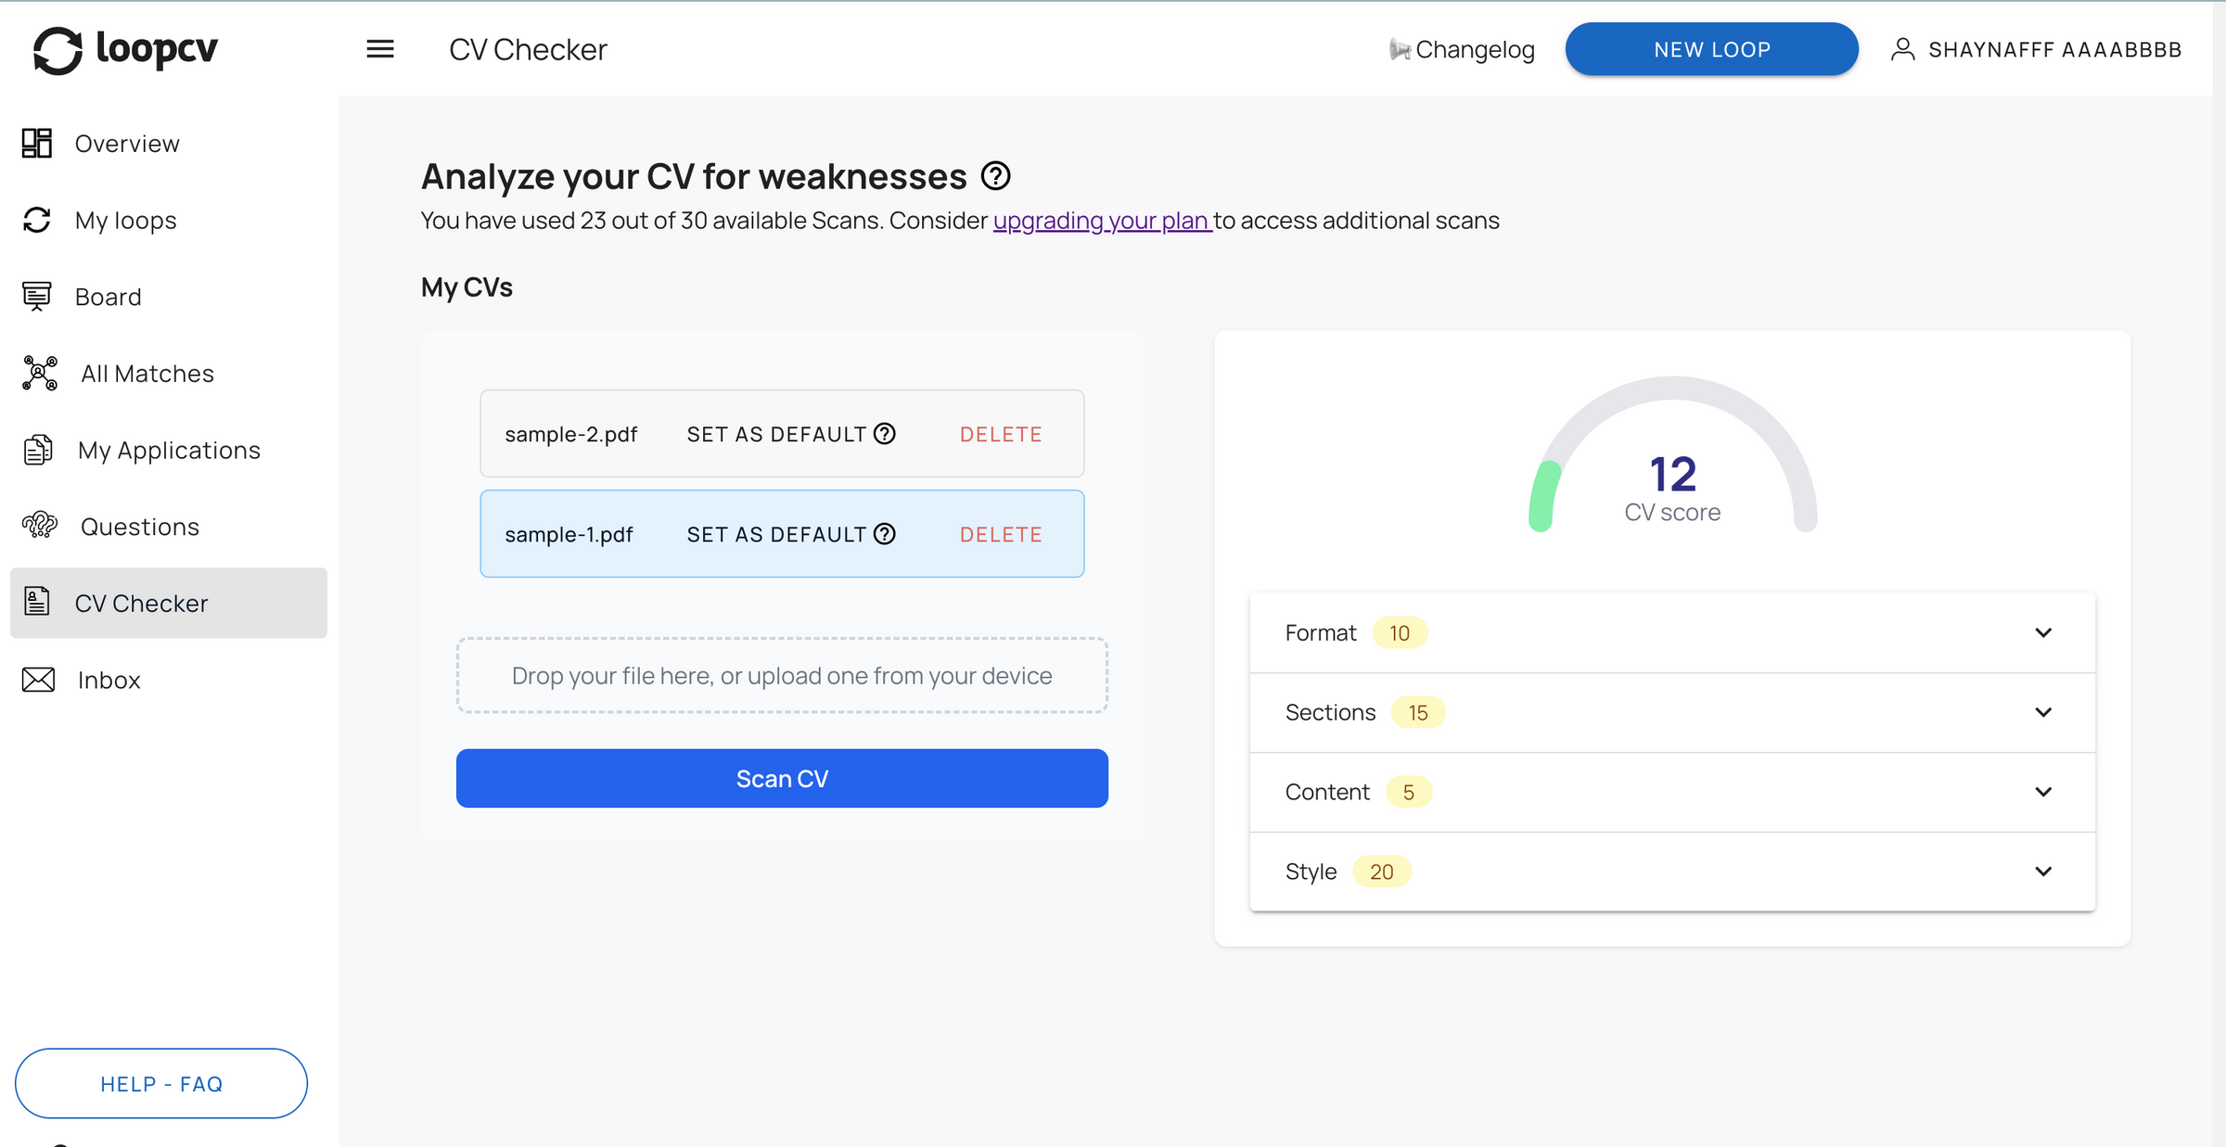Click the loopcv logo

click(x=125, y=48)
